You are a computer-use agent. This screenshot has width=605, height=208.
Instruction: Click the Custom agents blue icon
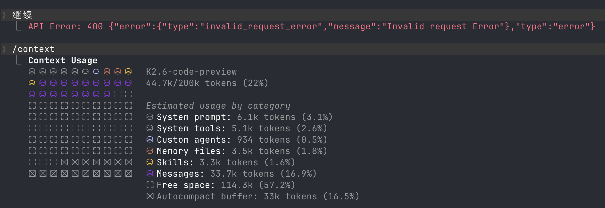(150, 140)
